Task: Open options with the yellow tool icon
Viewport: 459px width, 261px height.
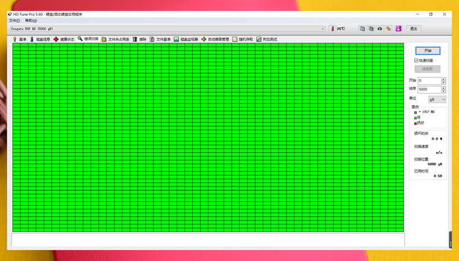Action: point(389,28)
